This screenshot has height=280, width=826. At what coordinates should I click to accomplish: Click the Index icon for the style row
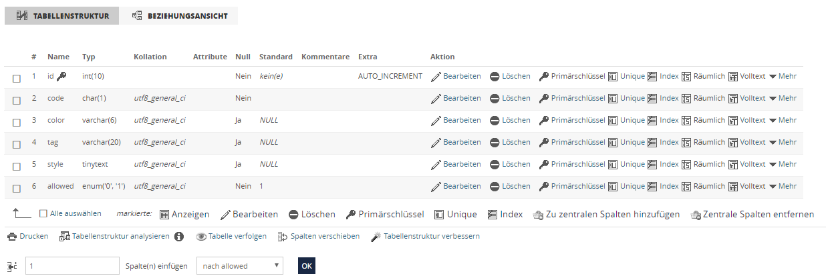pos(653,165)
